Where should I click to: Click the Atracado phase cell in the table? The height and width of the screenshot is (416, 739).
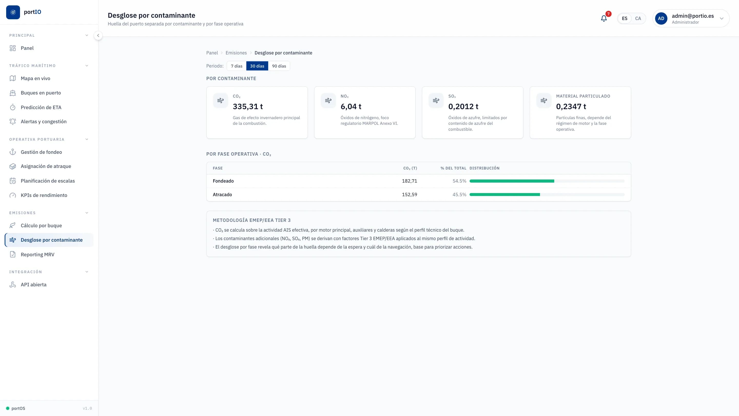pyautogui.click(x=222, y=194)
